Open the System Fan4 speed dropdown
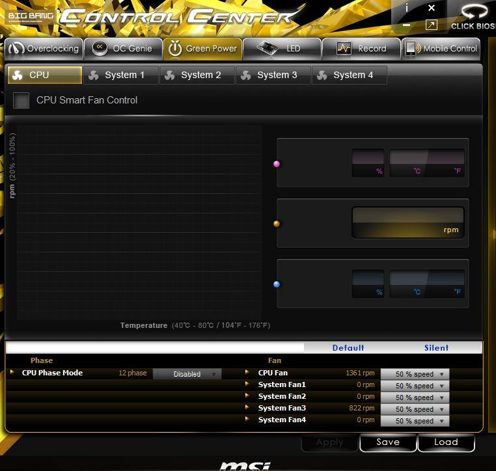 (415, 421)
